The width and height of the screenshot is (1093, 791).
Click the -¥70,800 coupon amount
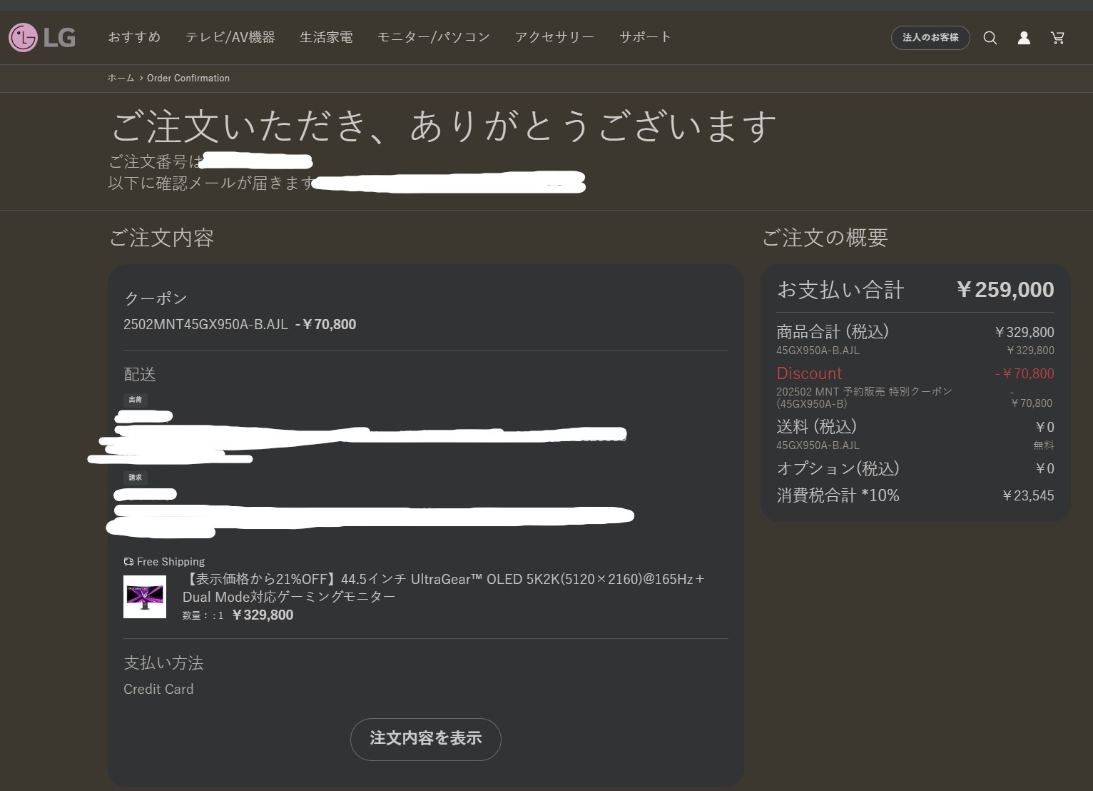coord(325,325)
